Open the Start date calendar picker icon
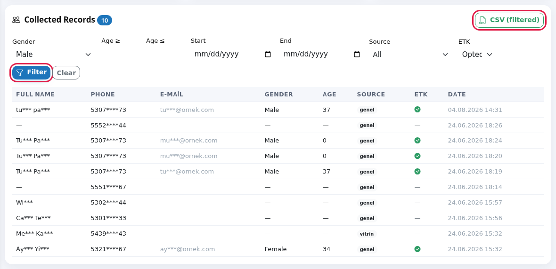 (x=268, y=54)
